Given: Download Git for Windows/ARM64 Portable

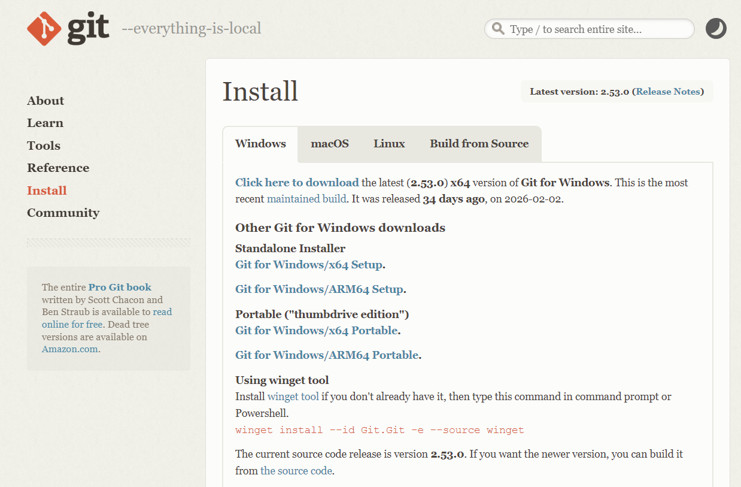Looking at the screenshot, I should (x=327, y=355).
